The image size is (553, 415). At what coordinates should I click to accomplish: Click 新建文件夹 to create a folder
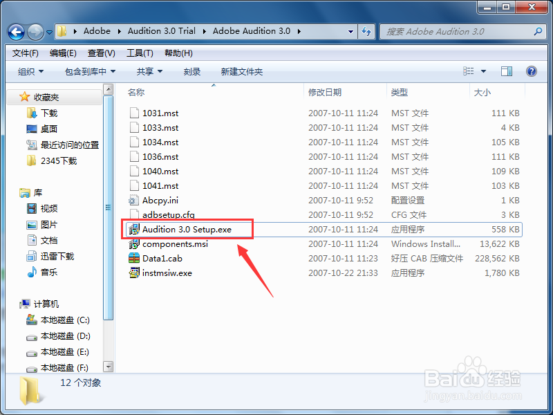241,72
